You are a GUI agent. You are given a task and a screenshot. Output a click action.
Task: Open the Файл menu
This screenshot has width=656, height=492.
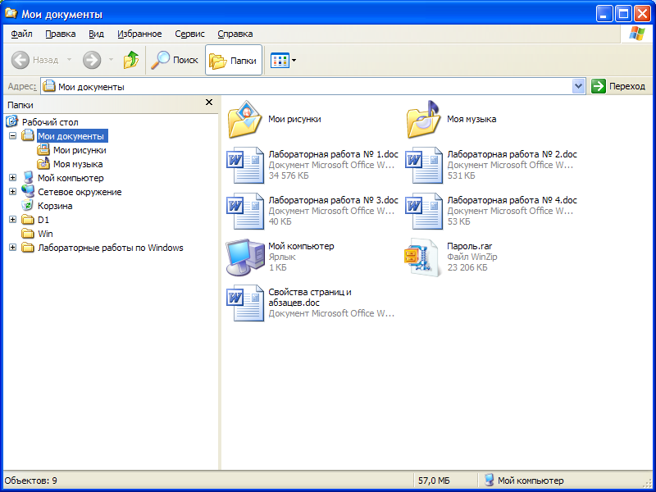coord(22,34)
